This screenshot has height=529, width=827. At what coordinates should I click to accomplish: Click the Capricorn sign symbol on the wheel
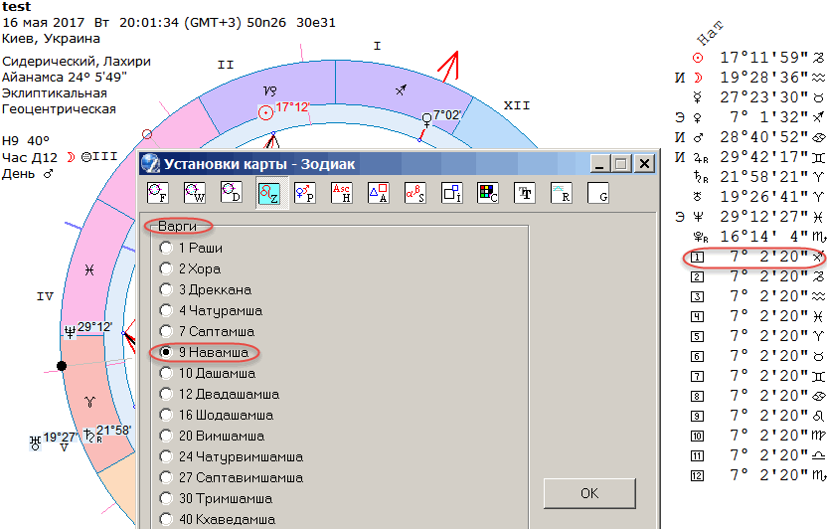tap(270, 91)
